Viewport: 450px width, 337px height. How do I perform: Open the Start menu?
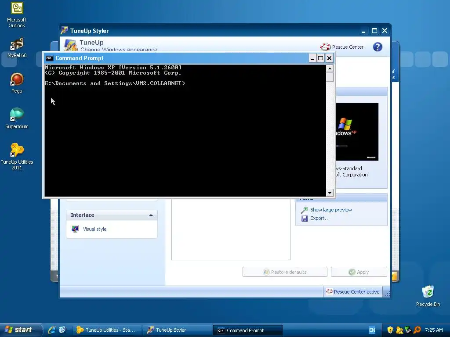(21, 330)
